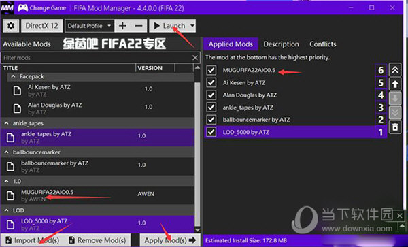408x247 pixels.
Task: Click the available mods scrollbar up arrow
Action: (x=197, y=68)
